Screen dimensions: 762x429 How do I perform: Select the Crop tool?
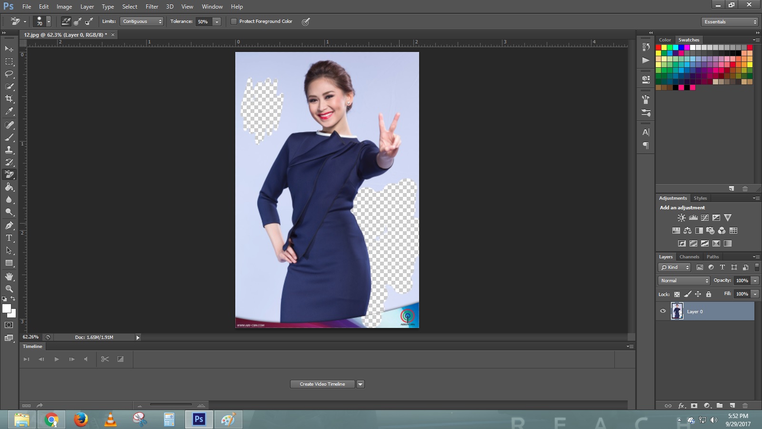(9, 99)
